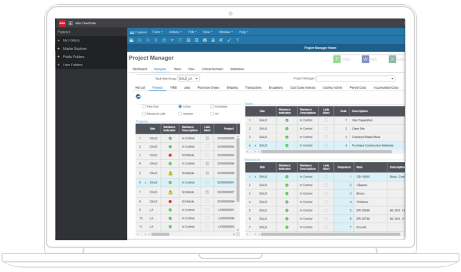Click the document notes toolbar icon

[197, 40]
